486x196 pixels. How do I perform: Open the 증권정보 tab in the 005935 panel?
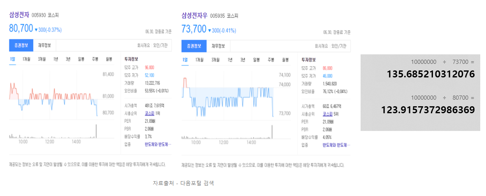194,46
